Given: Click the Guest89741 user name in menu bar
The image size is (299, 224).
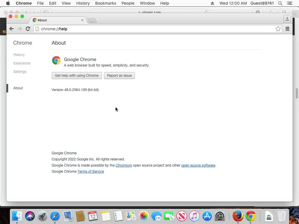Looking at the screenshot, I should click(x=262, y=3).
